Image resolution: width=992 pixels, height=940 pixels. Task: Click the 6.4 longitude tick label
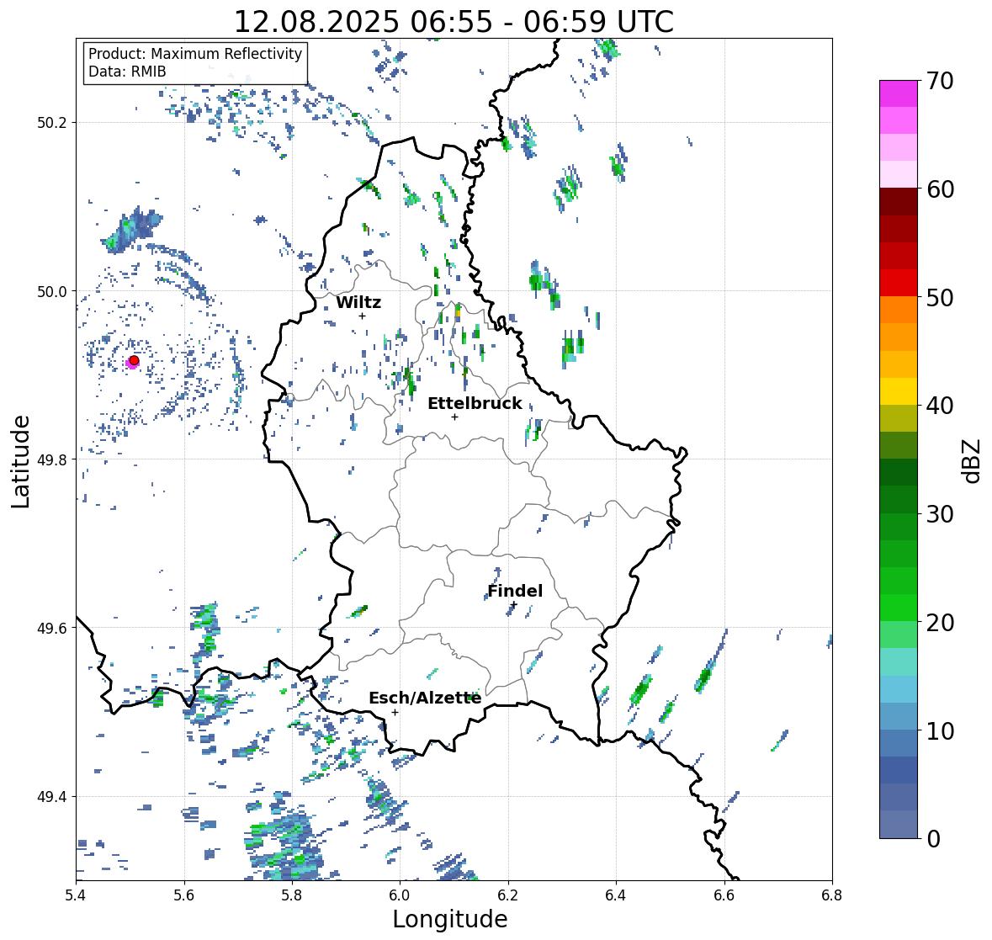(616, 895)
